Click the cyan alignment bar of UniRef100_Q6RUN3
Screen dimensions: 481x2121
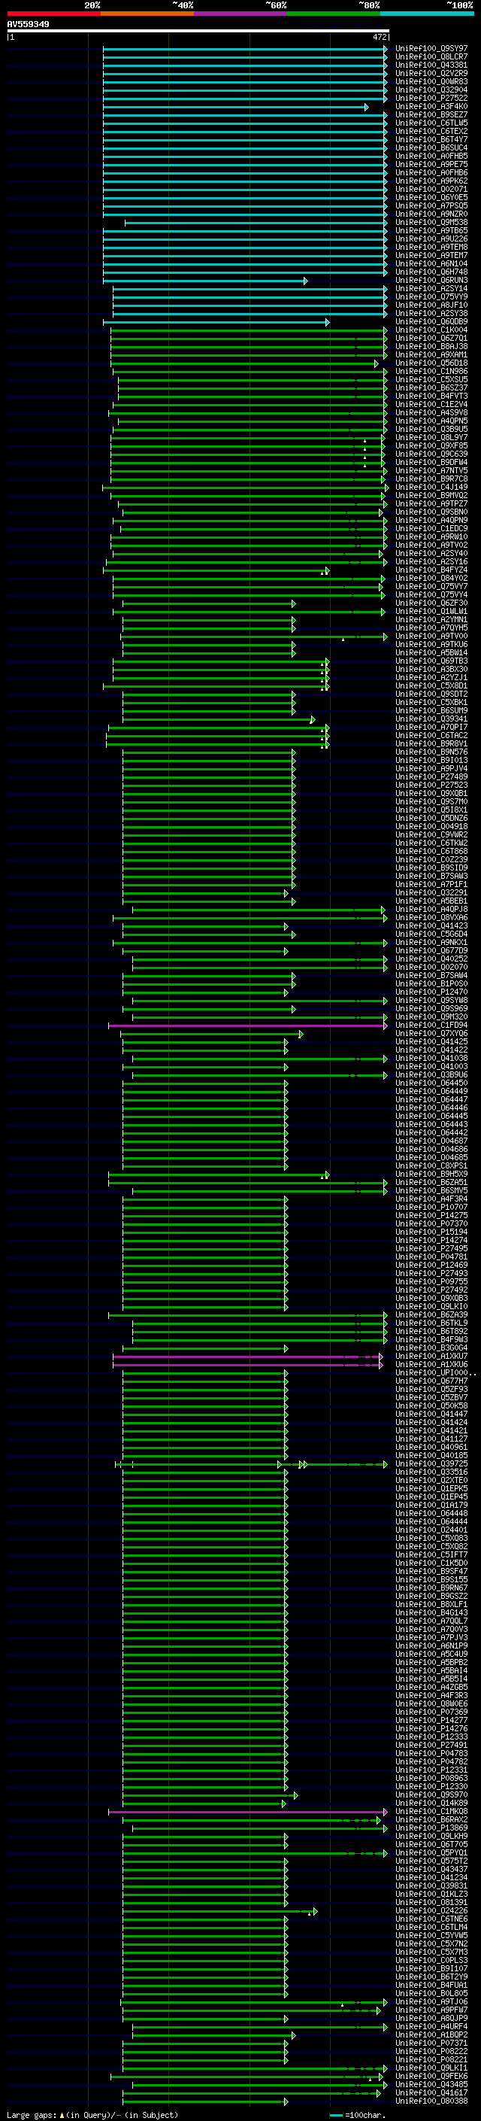(206, 281)
